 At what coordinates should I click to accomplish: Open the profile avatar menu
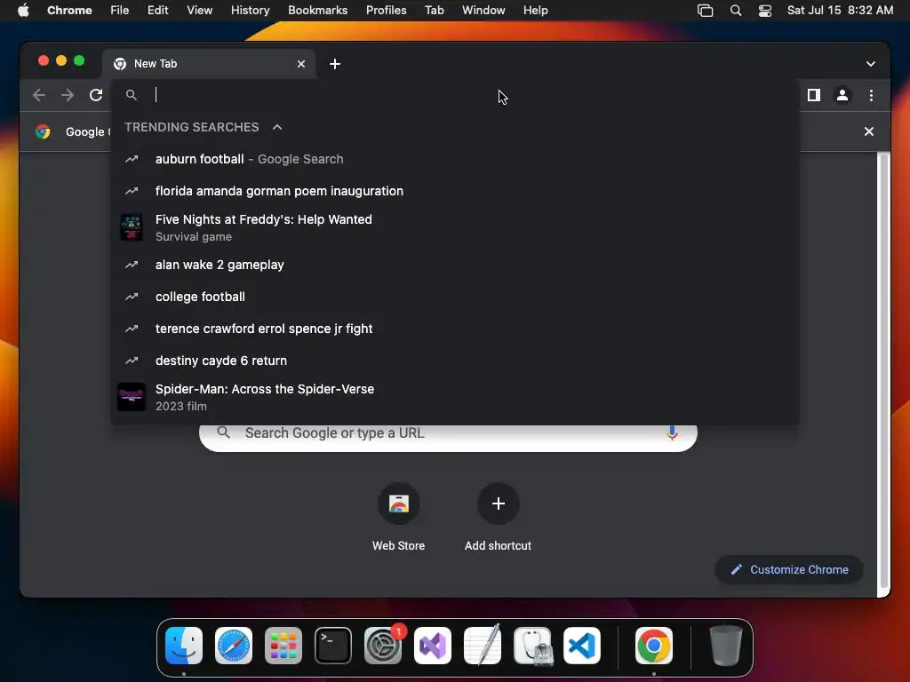842,95
